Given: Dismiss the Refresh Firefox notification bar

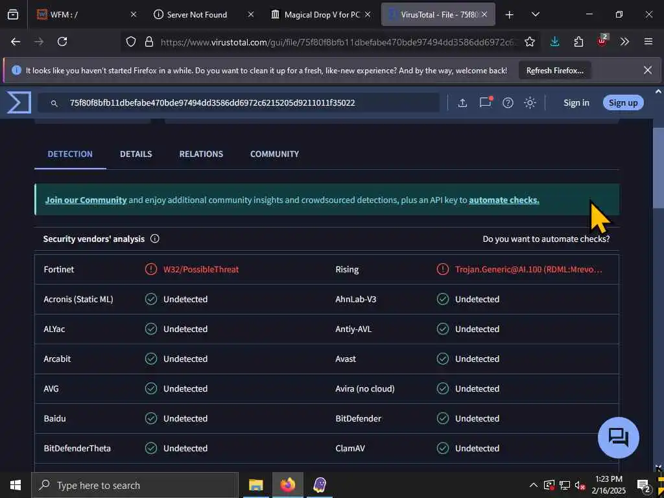Looking at the screenshot, I should (648, 70).
